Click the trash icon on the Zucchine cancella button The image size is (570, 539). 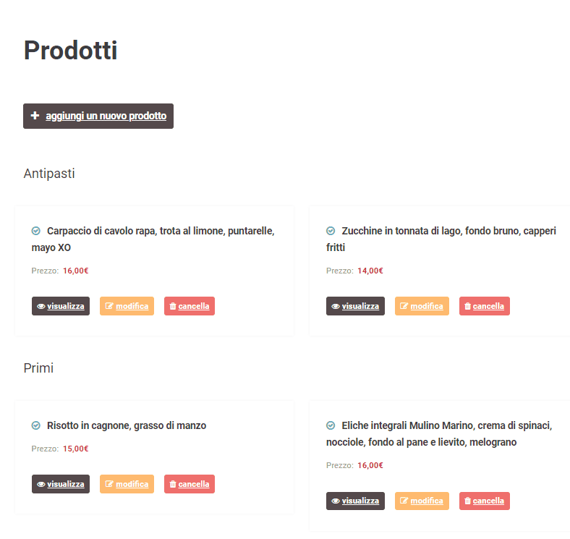(467, 306)
